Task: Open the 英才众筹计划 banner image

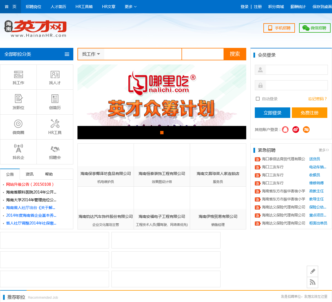Action: click(x=162, y=95)
